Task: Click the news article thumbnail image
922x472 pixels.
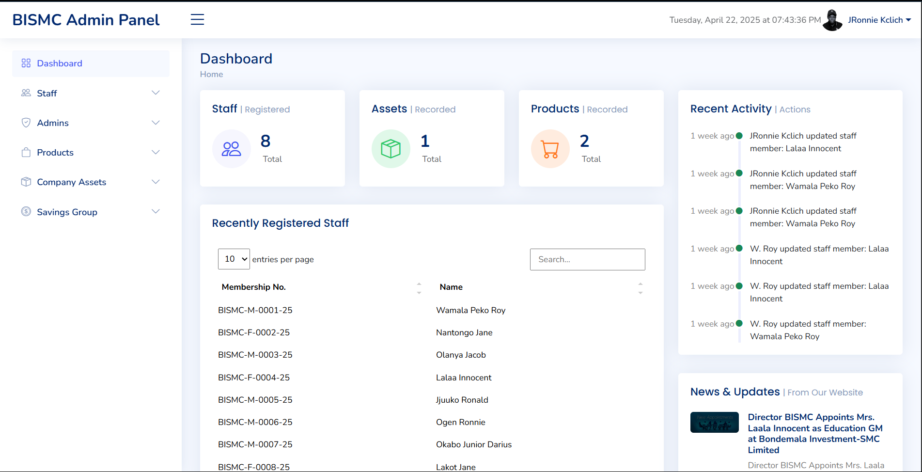Action: (x=715, y=422)
